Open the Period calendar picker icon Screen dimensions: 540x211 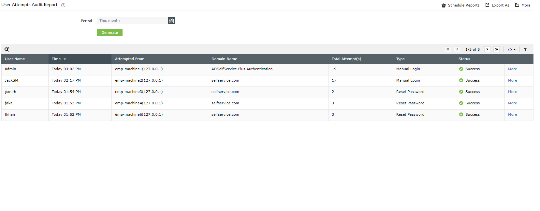click(171, 20)
